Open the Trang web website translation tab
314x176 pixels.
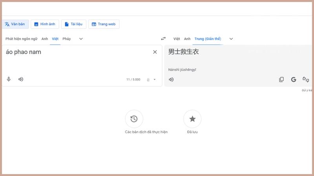pyautogui.click(x=104, y=24)
